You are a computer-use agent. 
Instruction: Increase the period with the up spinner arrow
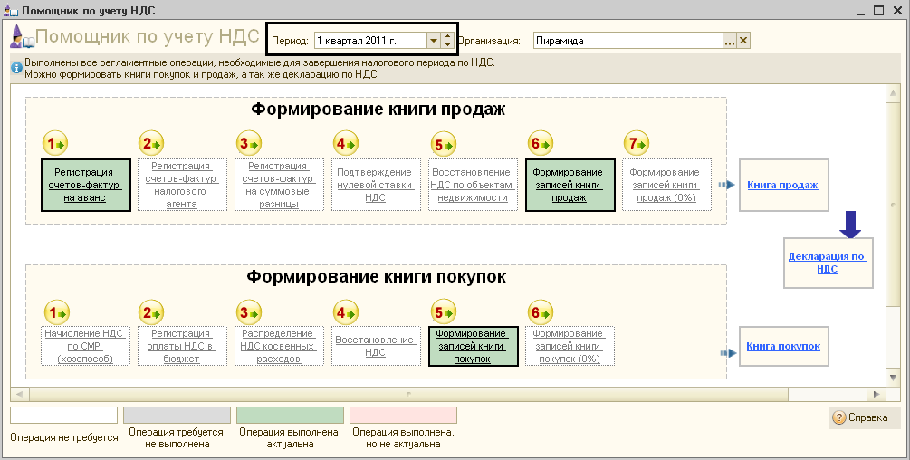(447, 36)
